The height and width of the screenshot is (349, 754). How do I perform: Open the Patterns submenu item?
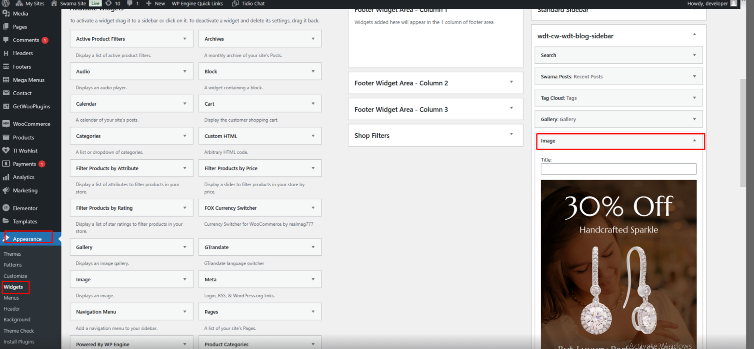point(13,265)
